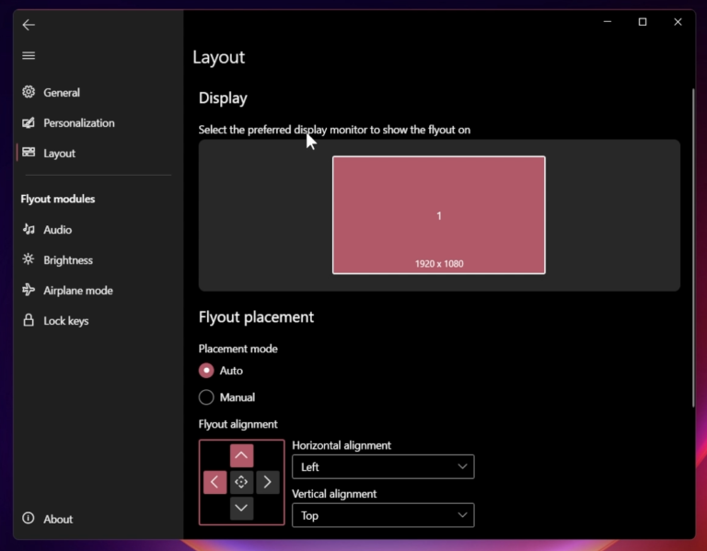Click the back arrow icon

coord(29,25)
